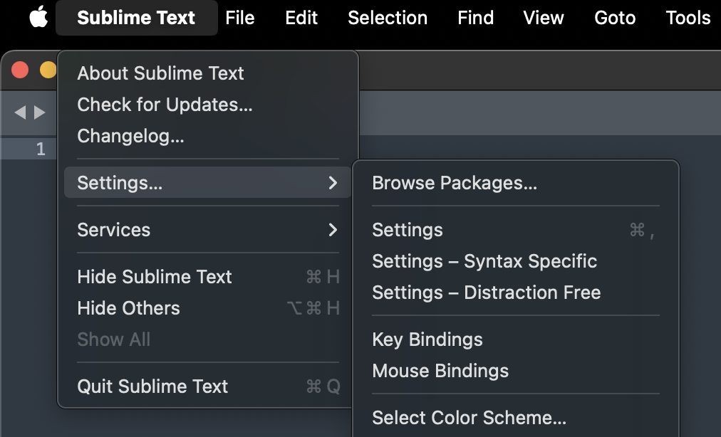Choose Check for Updates

point(165,105)
